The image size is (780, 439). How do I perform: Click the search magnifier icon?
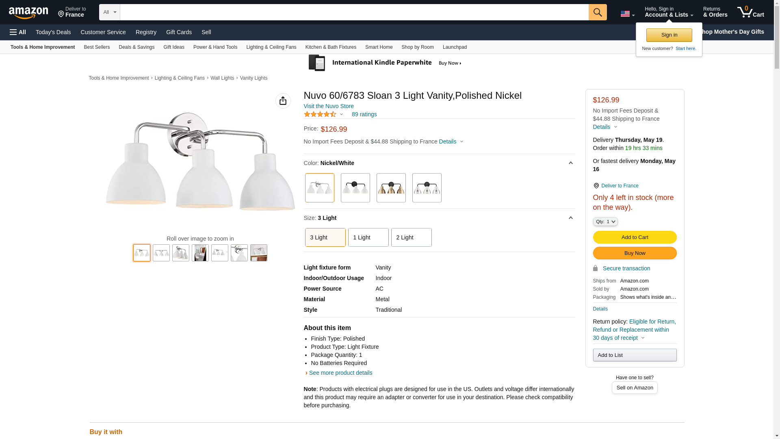coord(597,12)
